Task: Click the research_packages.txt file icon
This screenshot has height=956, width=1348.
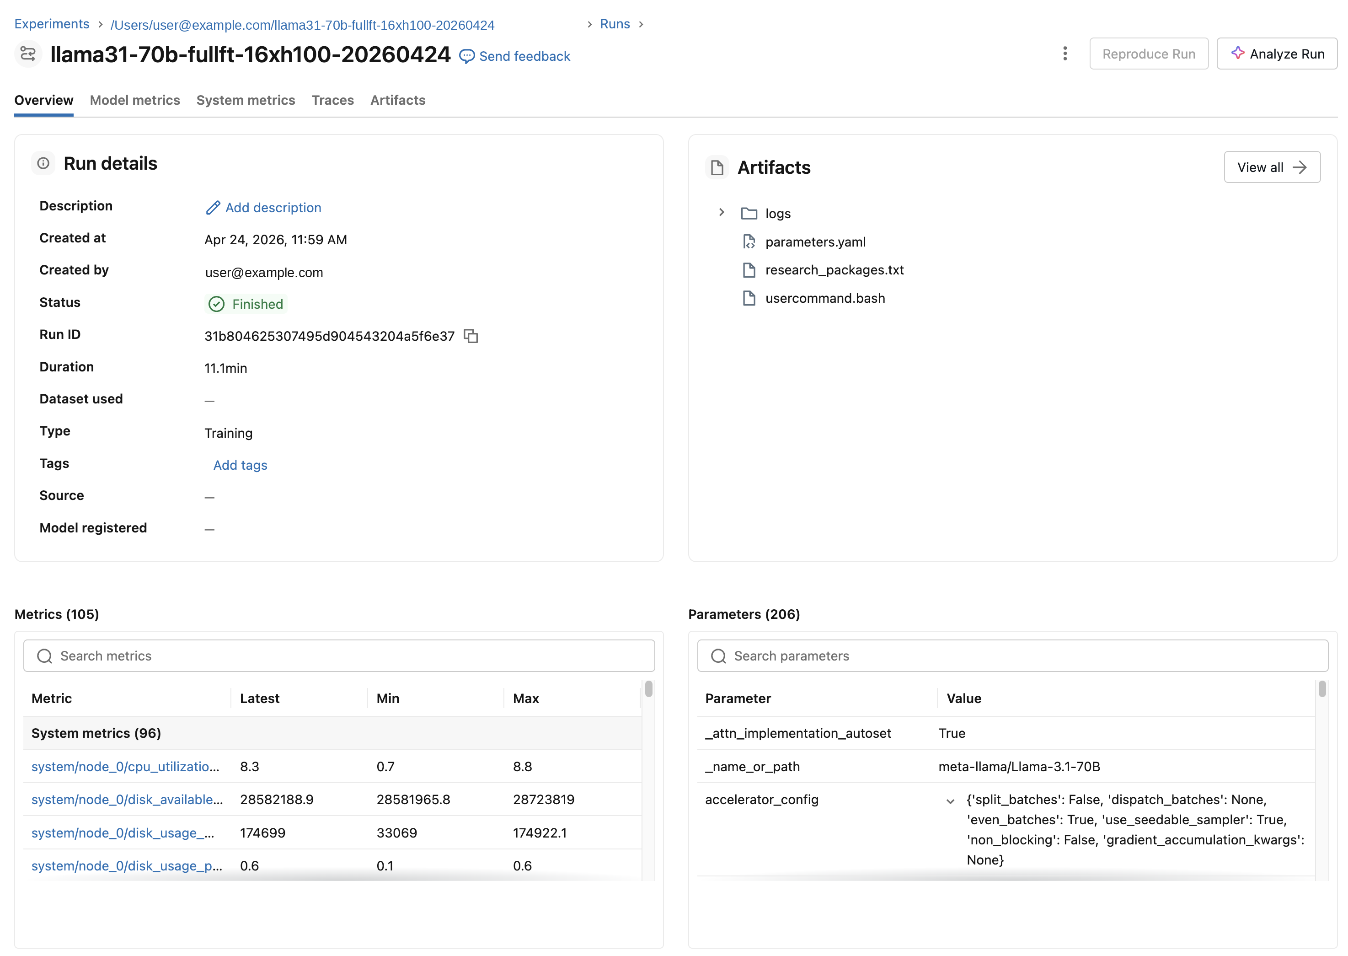Action: 749,270
